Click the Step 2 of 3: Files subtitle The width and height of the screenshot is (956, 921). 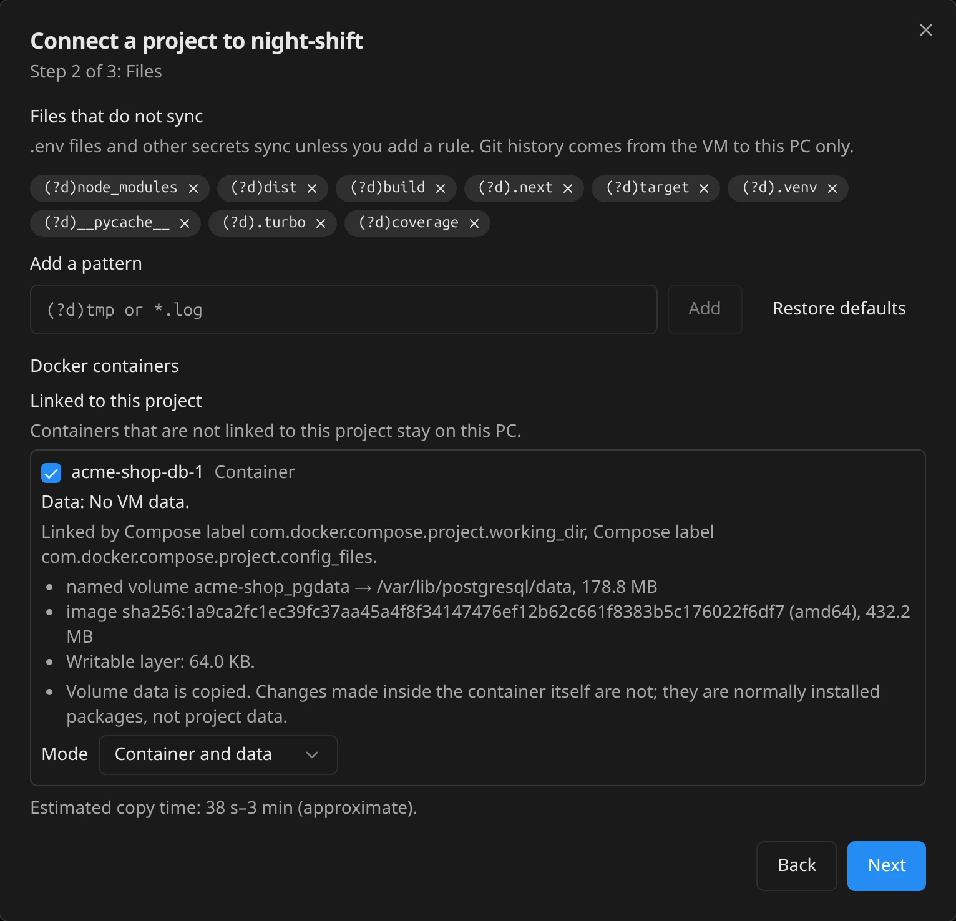point(96,72)
